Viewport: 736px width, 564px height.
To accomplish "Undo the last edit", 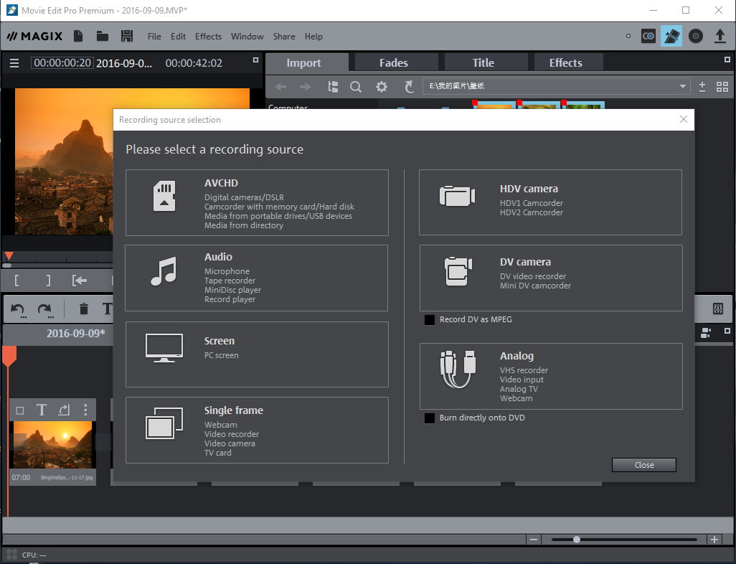I will 18,309.
